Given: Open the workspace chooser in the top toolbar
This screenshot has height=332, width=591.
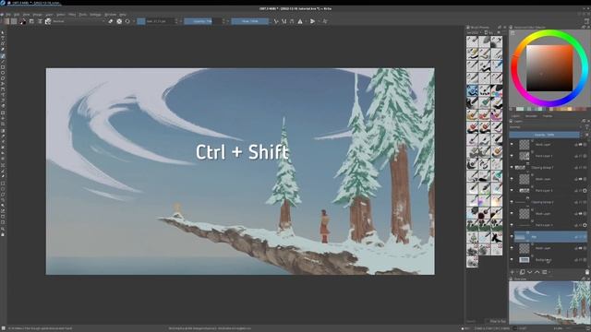Looking at the screenshot, I should pyautogui.click(x=586, y=21).
